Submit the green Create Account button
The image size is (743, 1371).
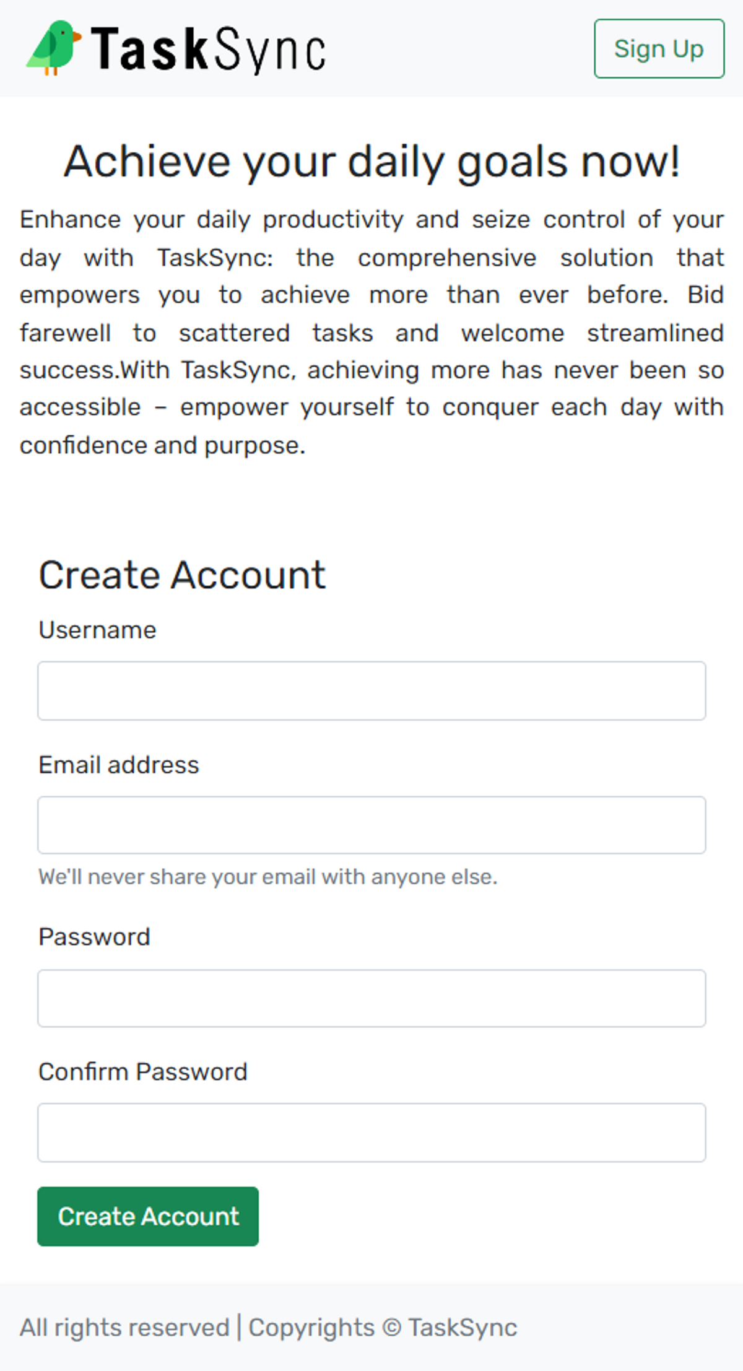148,1216
